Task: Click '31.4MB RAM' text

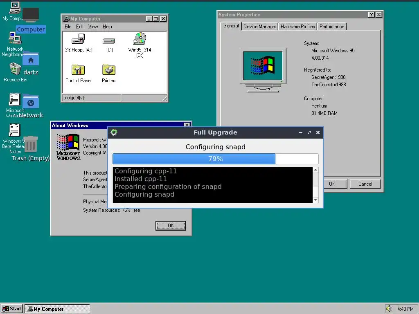Action: point(324,113)
